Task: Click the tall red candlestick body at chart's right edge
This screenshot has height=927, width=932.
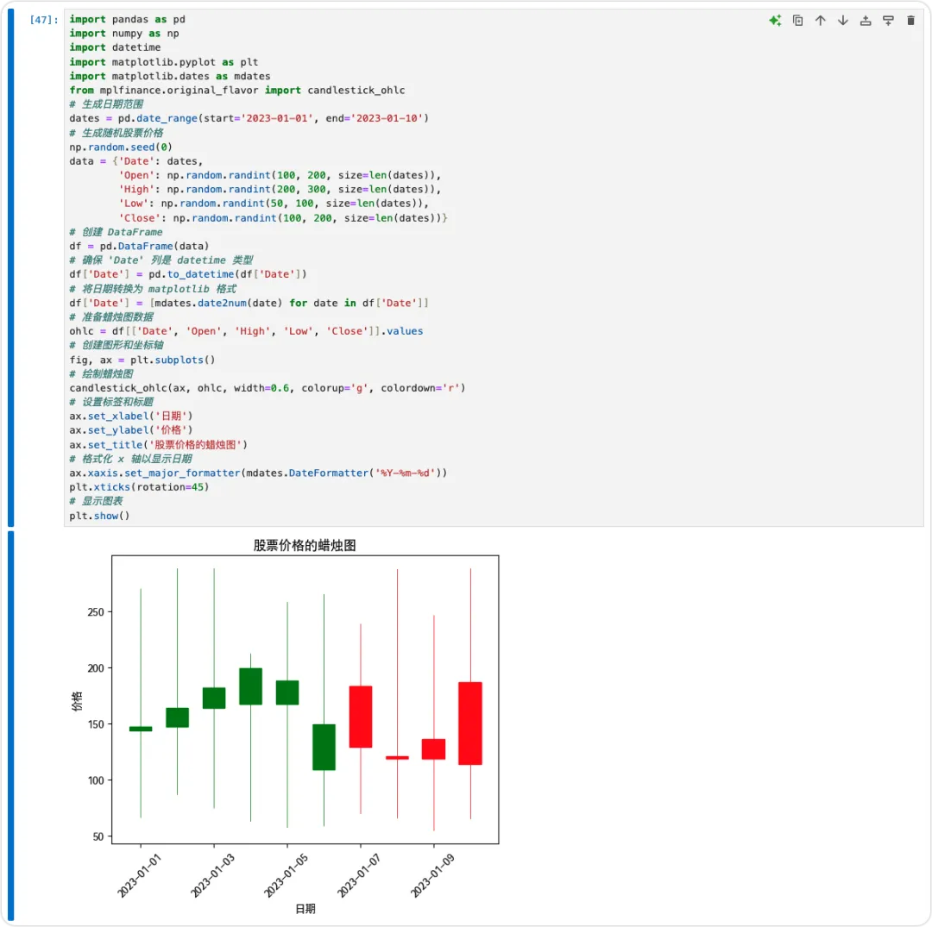Action: [x=470, y=723]
